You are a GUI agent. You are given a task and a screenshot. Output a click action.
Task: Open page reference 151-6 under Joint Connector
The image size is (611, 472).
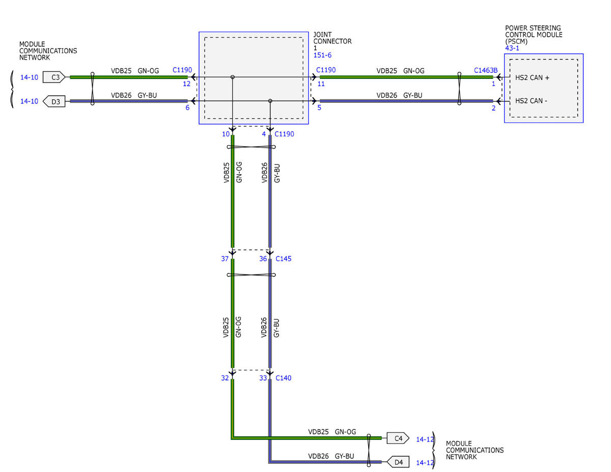[x=322, y=55]
